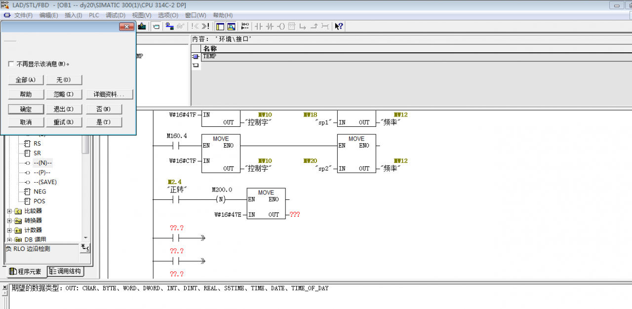The image size is (632, 309).
Task: Click the toolbar icon left of the online connection icon
Action: coord(156,26)
